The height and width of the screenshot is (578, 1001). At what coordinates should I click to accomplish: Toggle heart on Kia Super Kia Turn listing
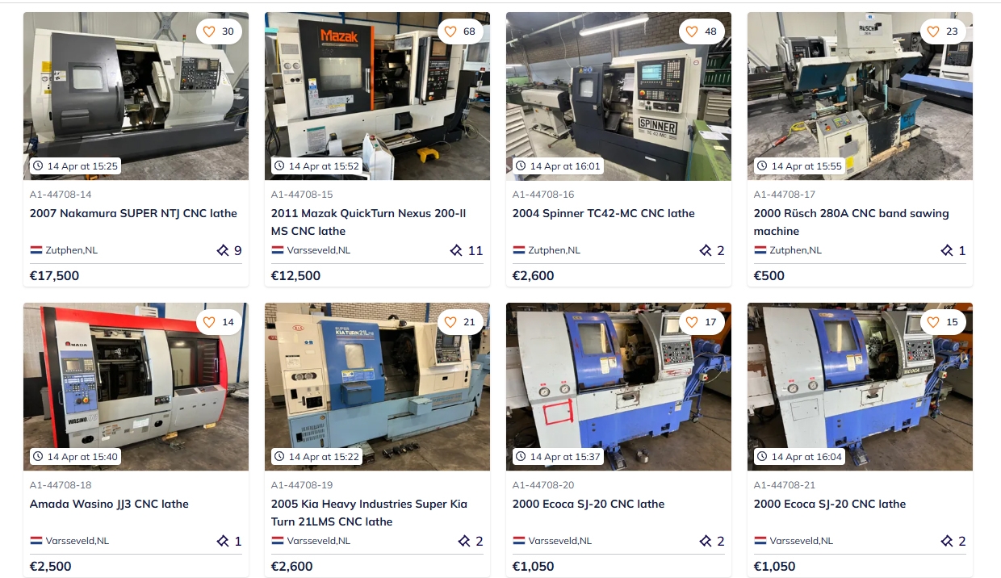(x=450, y=322)
